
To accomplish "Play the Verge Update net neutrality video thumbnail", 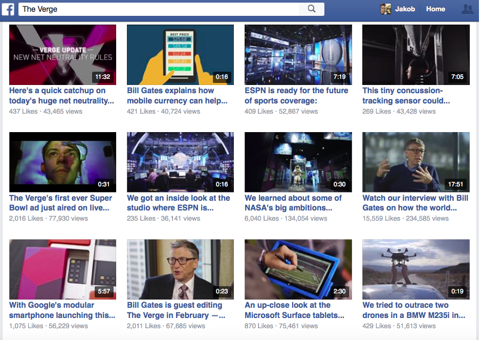I will click(x=63, y=55).
